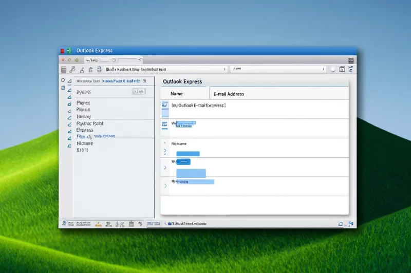Screen dimensions: 411x273
Task: Expand the chevron under the Nickcame label
Action: click(165, 151)
